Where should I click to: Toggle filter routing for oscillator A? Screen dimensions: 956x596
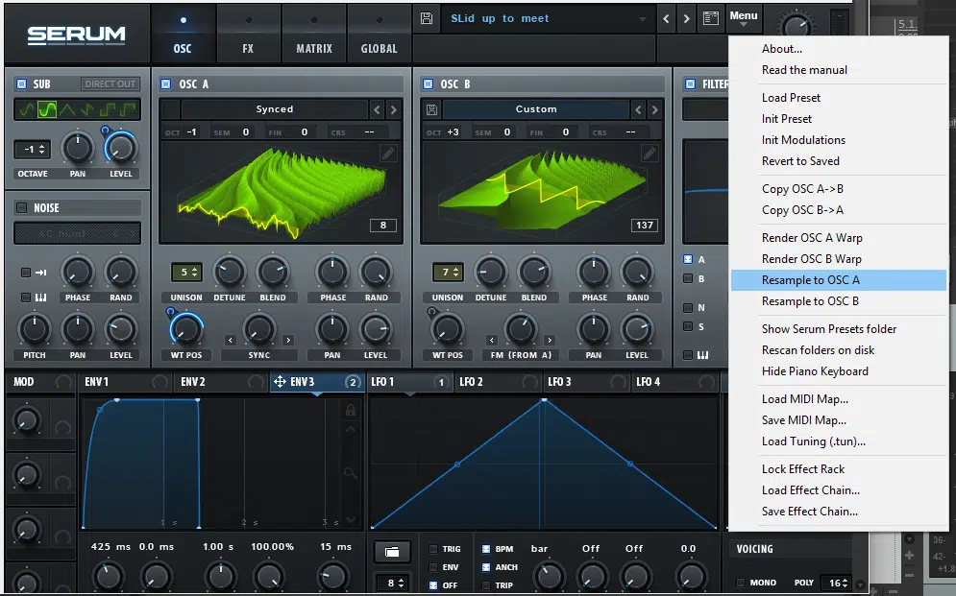(x=688, y=259)
